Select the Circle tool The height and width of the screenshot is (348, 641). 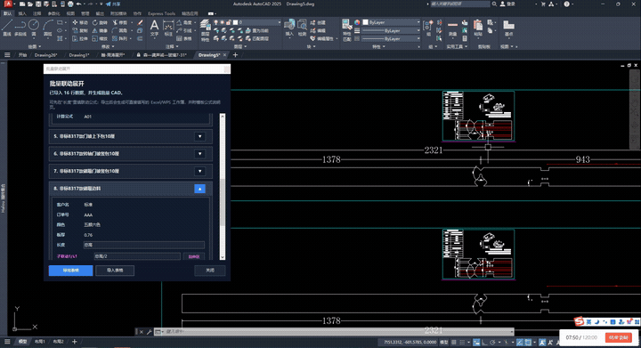(34, 28)
